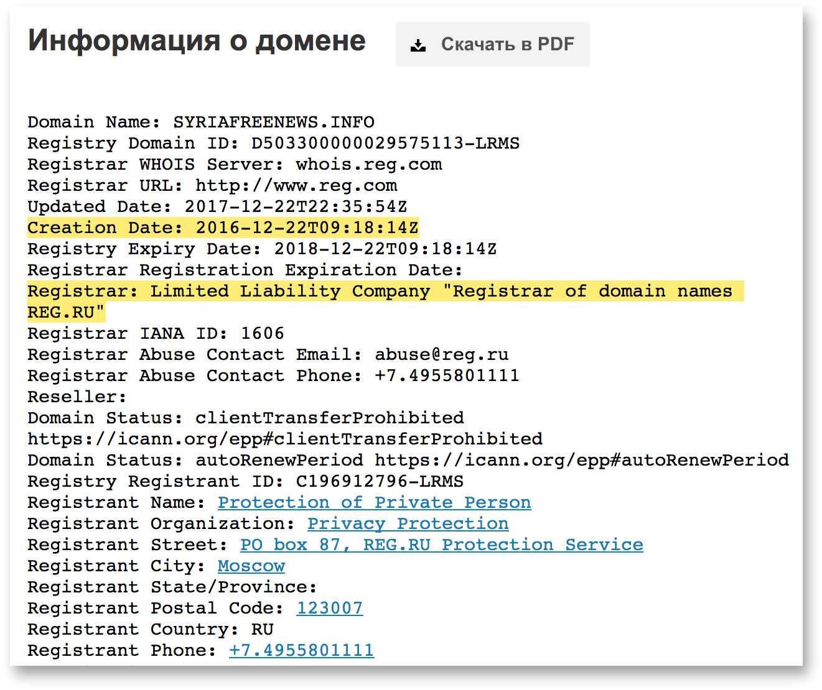The image size is (822, 690).
Task: Click the "Registrar Abuse Contact Phone" line
Action: click(273, 375)
